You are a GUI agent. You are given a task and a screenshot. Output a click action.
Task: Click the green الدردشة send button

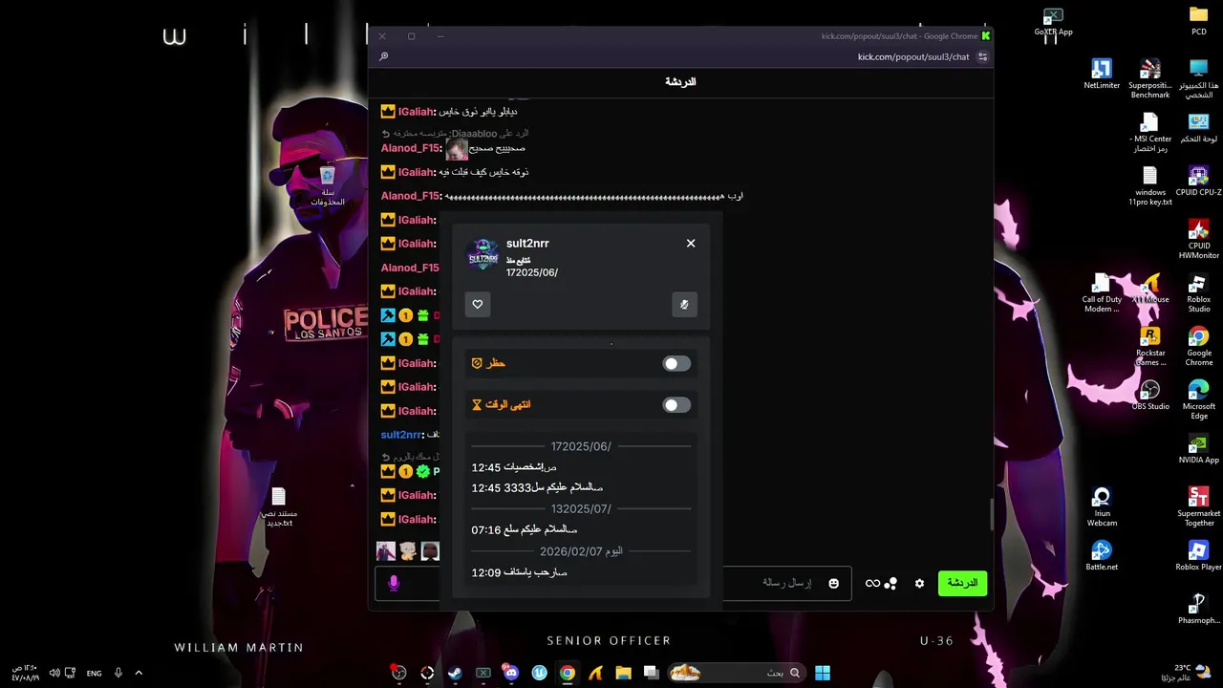point(962,583)
